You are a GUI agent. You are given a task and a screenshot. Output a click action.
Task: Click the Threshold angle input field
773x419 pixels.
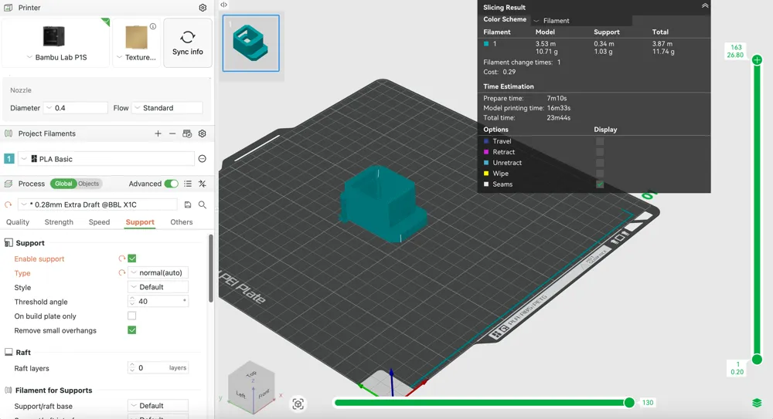[x=158, y=302]
